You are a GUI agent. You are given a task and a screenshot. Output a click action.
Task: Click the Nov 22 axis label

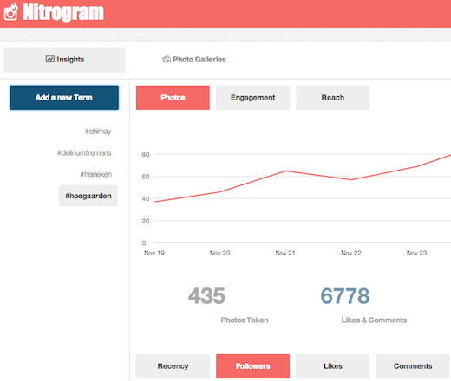point(351,253)
